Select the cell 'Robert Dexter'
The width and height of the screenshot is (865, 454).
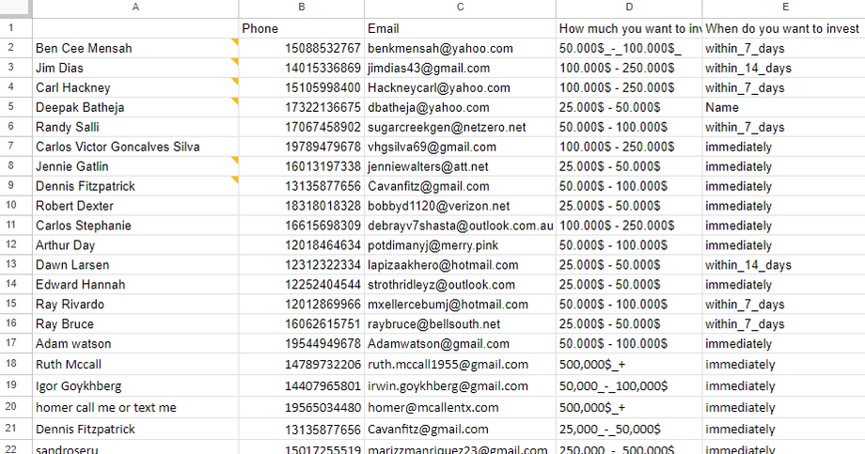[135, 206]
